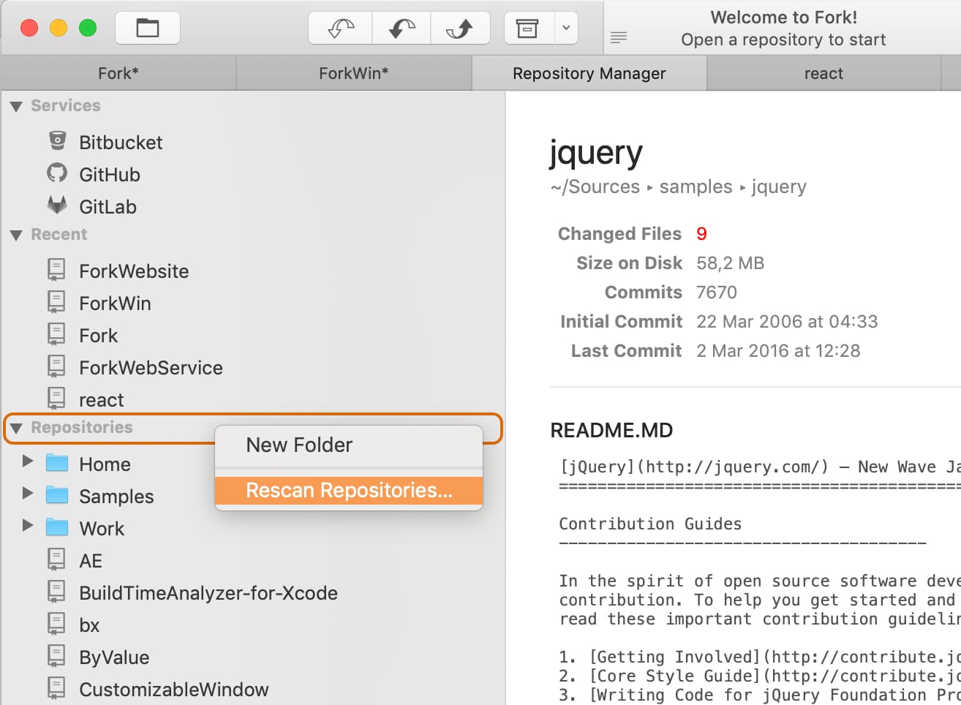The image size is (961, 705).
Task: Expand the Home folder
Action: click(28, 461)
